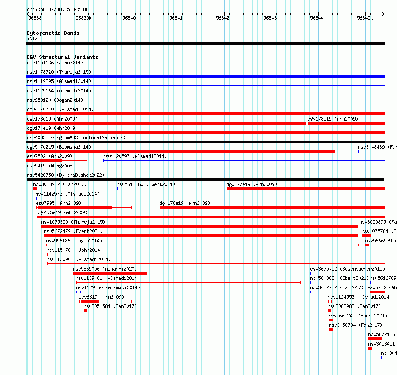Click the black nsv5420750 feature bar
The image size is (397, 375).
pyautogui.click(x=205, y=179)
